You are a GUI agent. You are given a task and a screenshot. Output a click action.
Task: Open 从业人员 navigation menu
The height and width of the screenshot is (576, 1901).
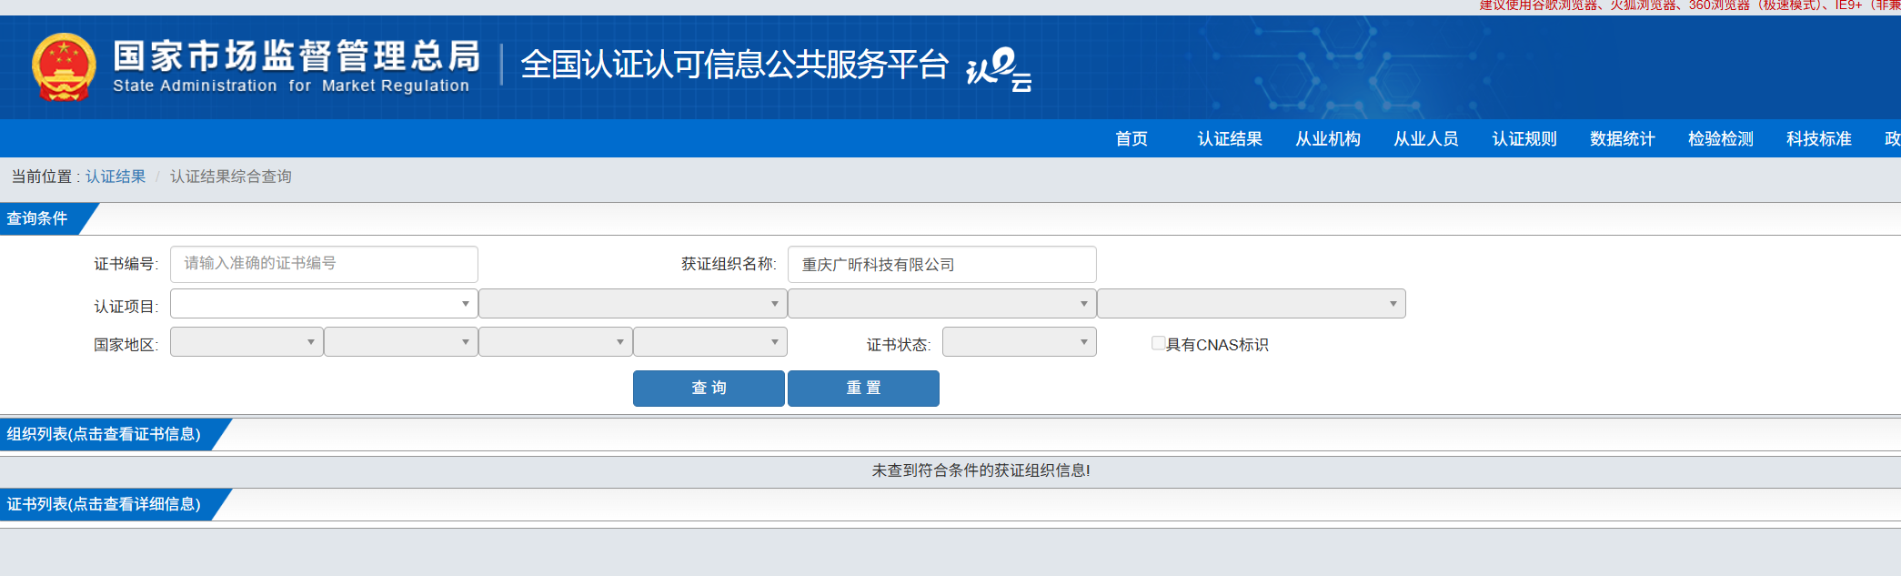(1426, 138)
